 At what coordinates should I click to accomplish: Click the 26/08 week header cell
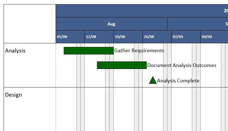tap(157, 37)
